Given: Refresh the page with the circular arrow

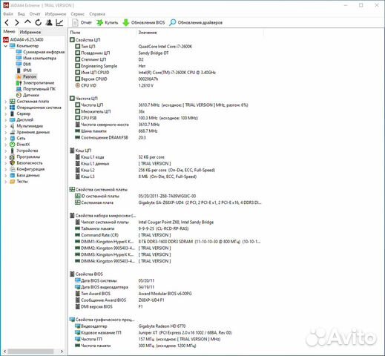Looking at the screenshot, I should [x=38, y=23].
